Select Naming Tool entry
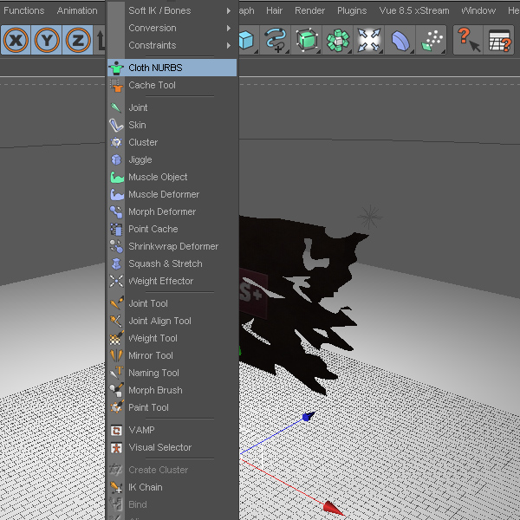The width and height of the screenshot is (520, 520). (x=172, y=373)
